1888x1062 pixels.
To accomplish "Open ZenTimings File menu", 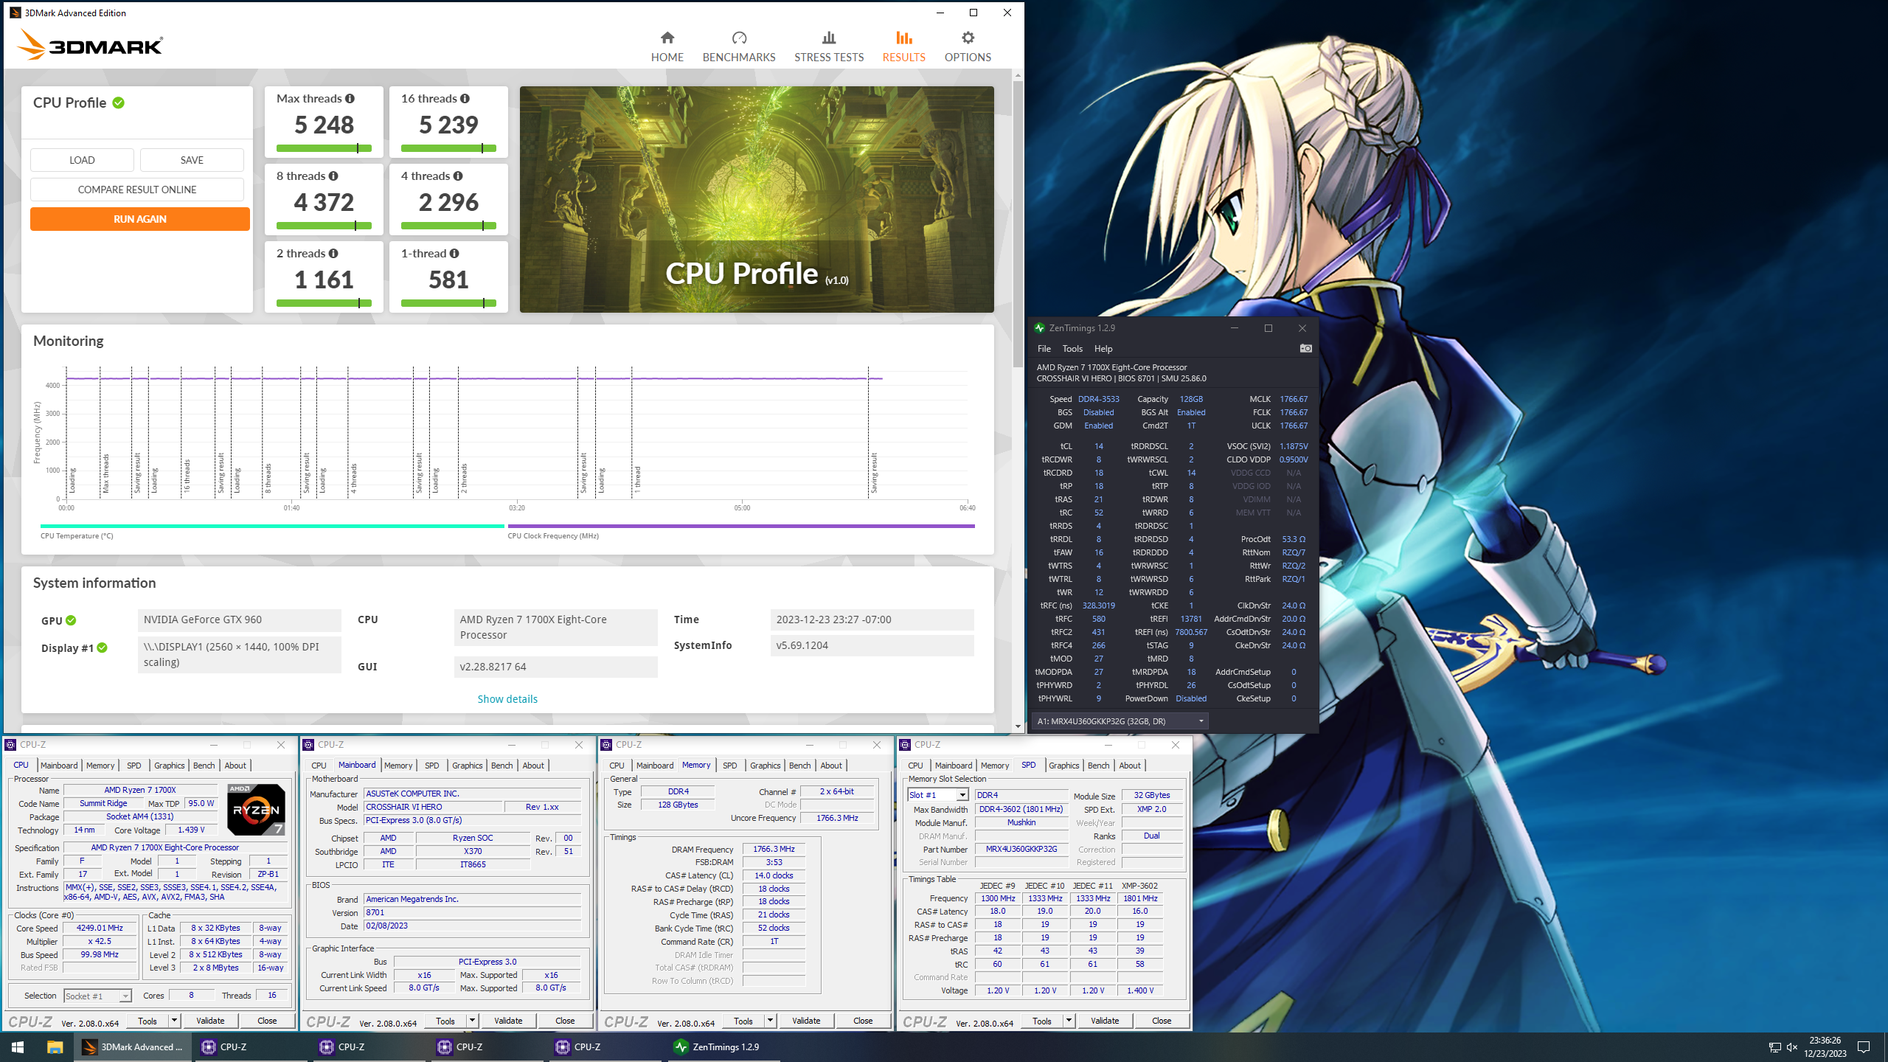I will [1044, 348].
